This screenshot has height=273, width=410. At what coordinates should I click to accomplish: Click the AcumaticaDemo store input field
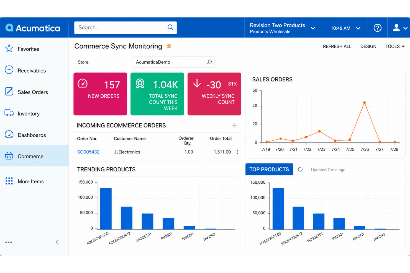[x=173, y=62]
